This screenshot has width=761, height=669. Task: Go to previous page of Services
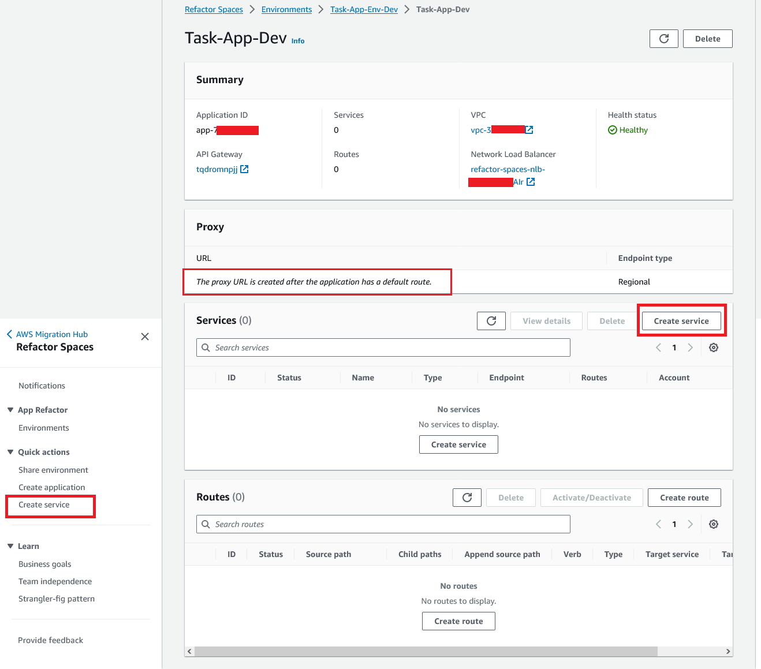coord(658,347)
